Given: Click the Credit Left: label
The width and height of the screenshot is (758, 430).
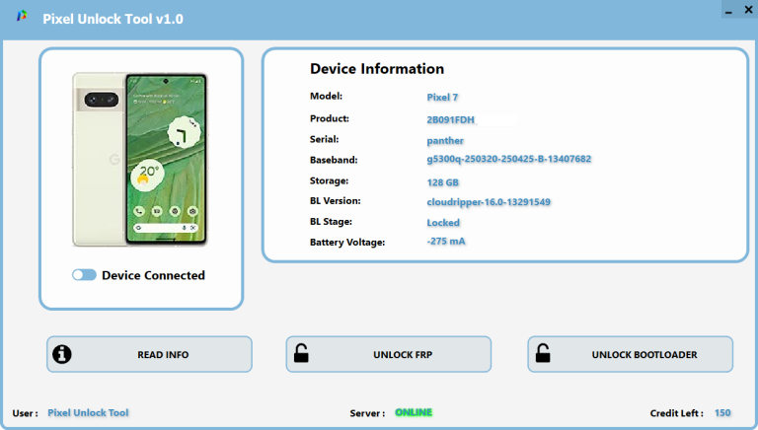Looking at the screenshot, I should point(676,413).
